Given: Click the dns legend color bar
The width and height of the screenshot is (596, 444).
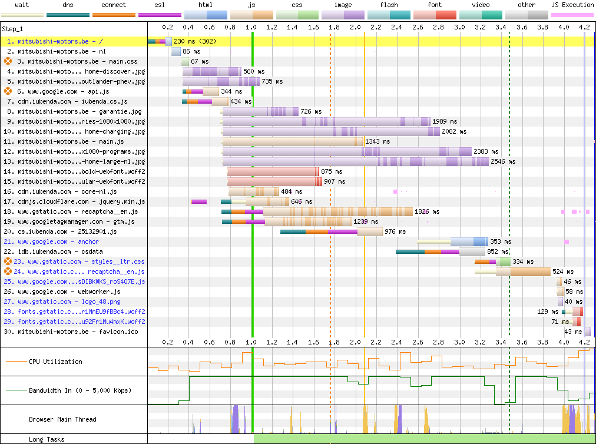Looking at the screenshot, I should click(68, 15).
